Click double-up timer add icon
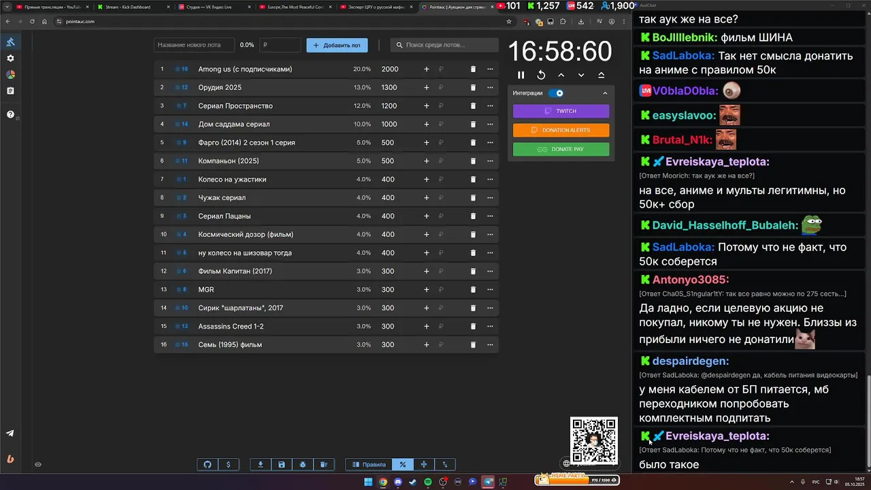871x490 pixels. (601, 75)
